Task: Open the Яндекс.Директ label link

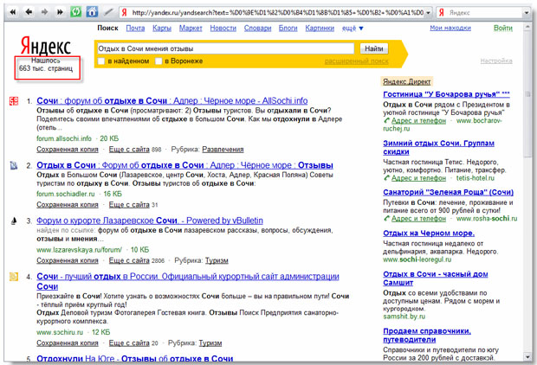Action: coord(406,82)
